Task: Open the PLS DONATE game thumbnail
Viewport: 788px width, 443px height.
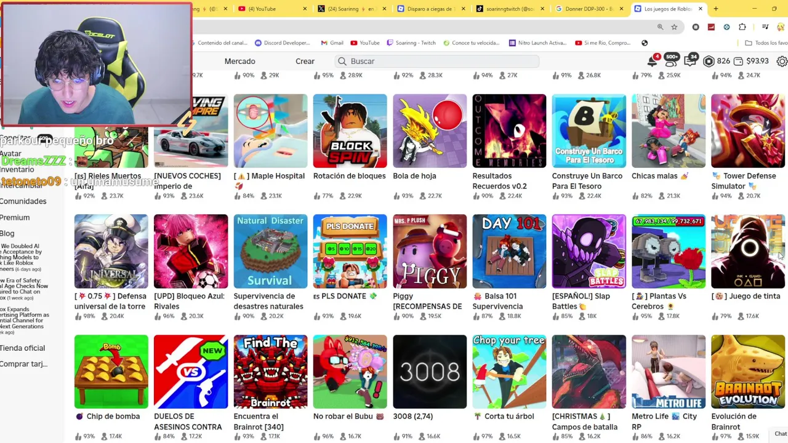Action: 350,251
